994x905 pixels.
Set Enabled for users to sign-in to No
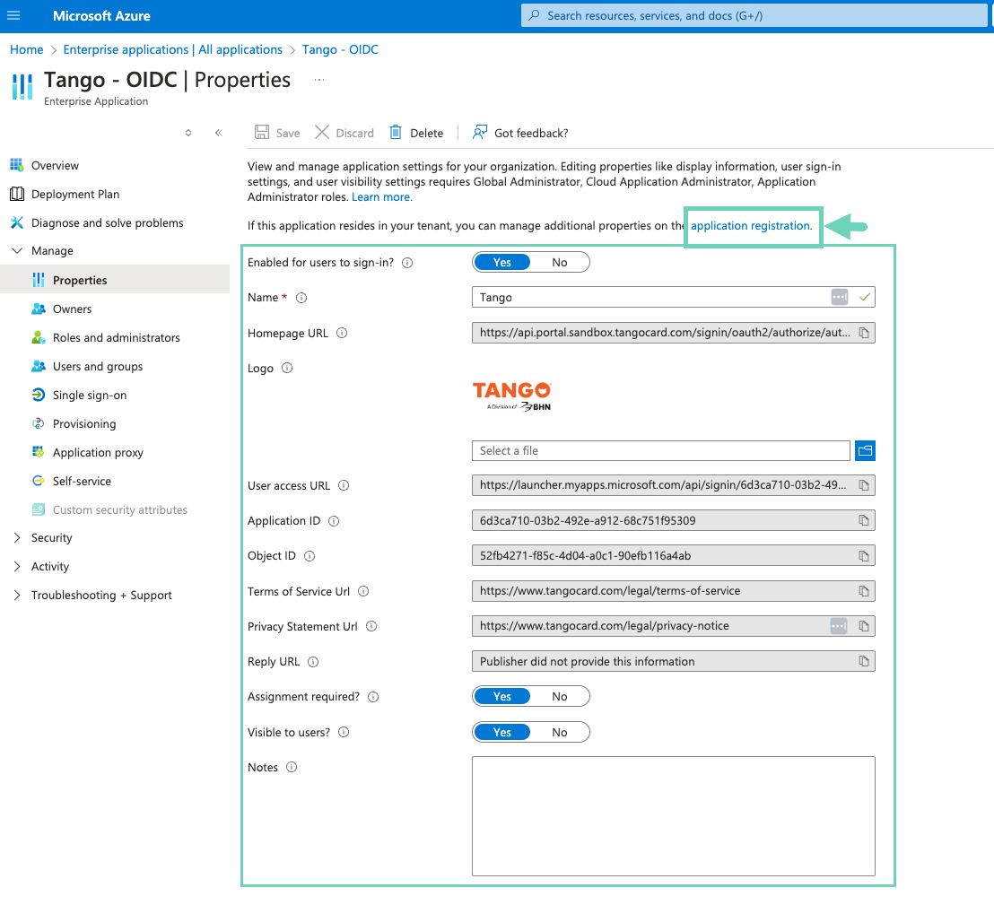(x=559, y=263)
